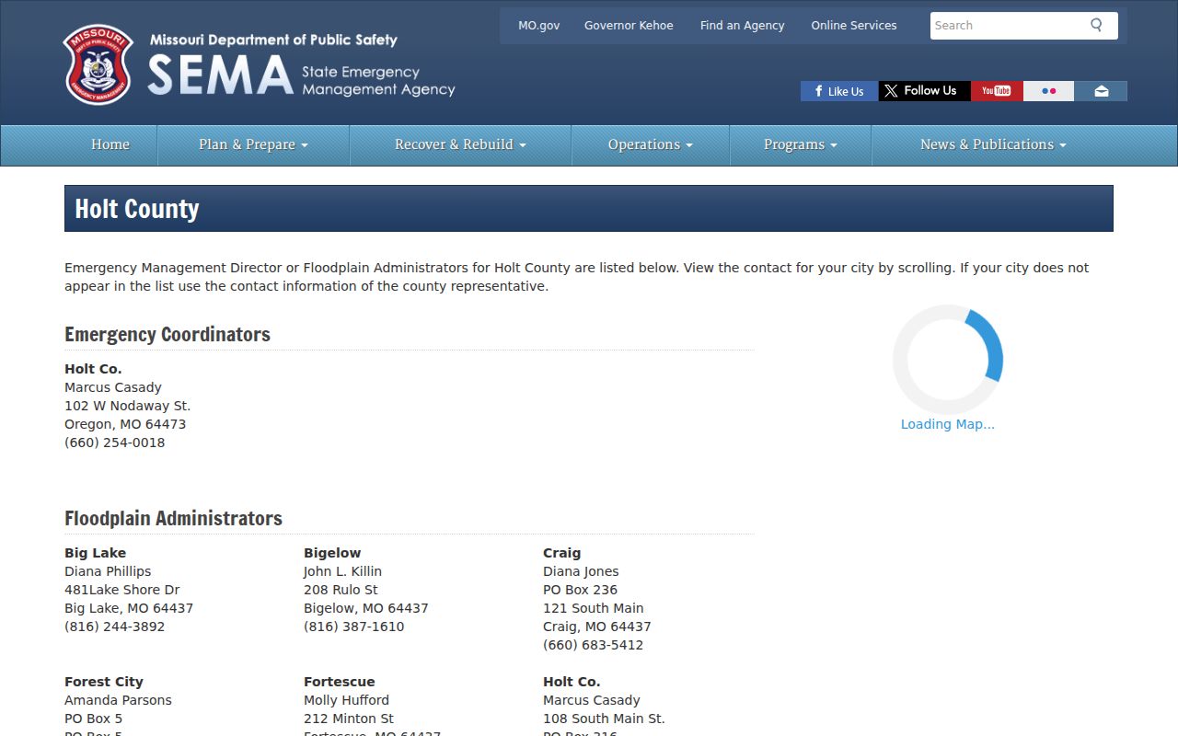Screen dimensions: 1178x736
Task: Select the phone number (816) 387-1610
Action: (354, 627)
